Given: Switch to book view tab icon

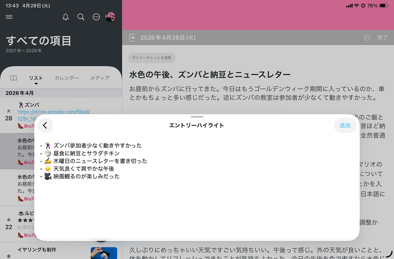Looking at the screenshot, I should coord(14,78).
